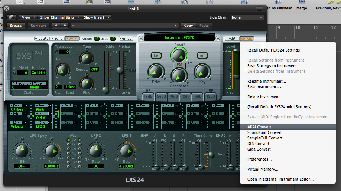Viewport: 341px width, 191px height.
Task: Click the LFO 1 Rate knob
Action: pyautogui.click(x=51, y=151)
